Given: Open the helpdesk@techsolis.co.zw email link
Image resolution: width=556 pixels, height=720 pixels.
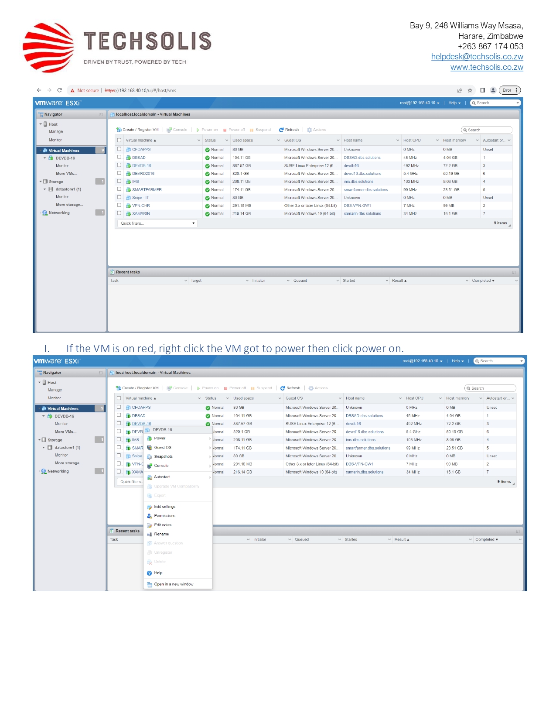Looking at the screenshot, I should click(477, 57).
